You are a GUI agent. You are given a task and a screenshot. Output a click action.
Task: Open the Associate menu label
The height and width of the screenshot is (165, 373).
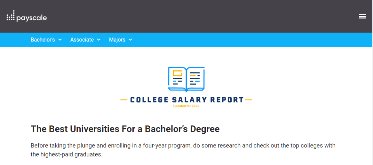(x=82, y=40)
